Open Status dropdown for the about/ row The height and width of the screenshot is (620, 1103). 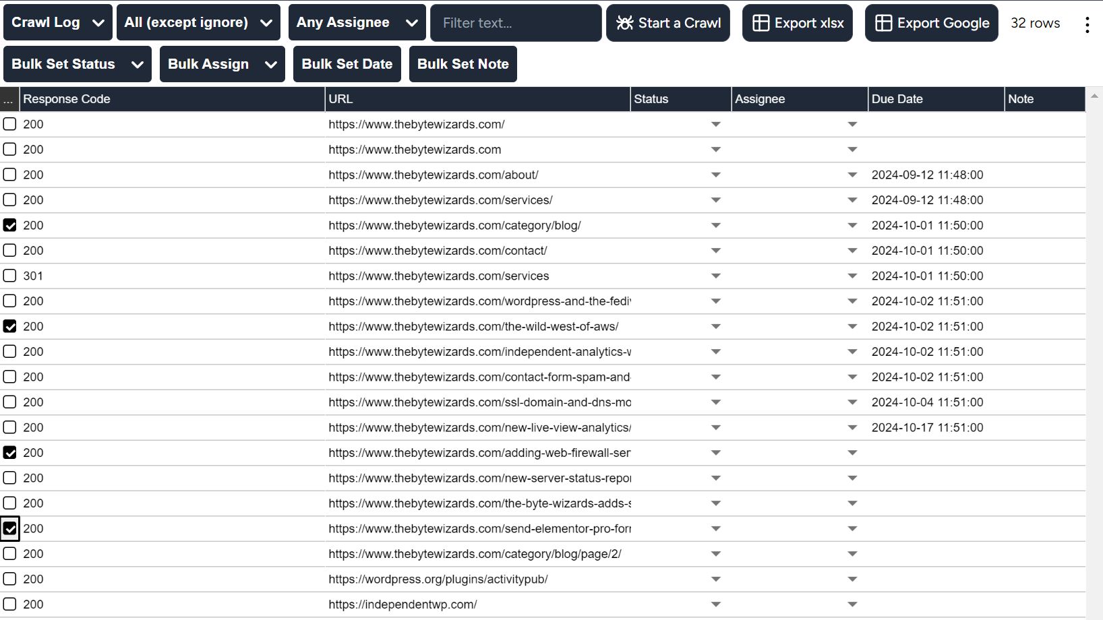click(x=715, y=175)
